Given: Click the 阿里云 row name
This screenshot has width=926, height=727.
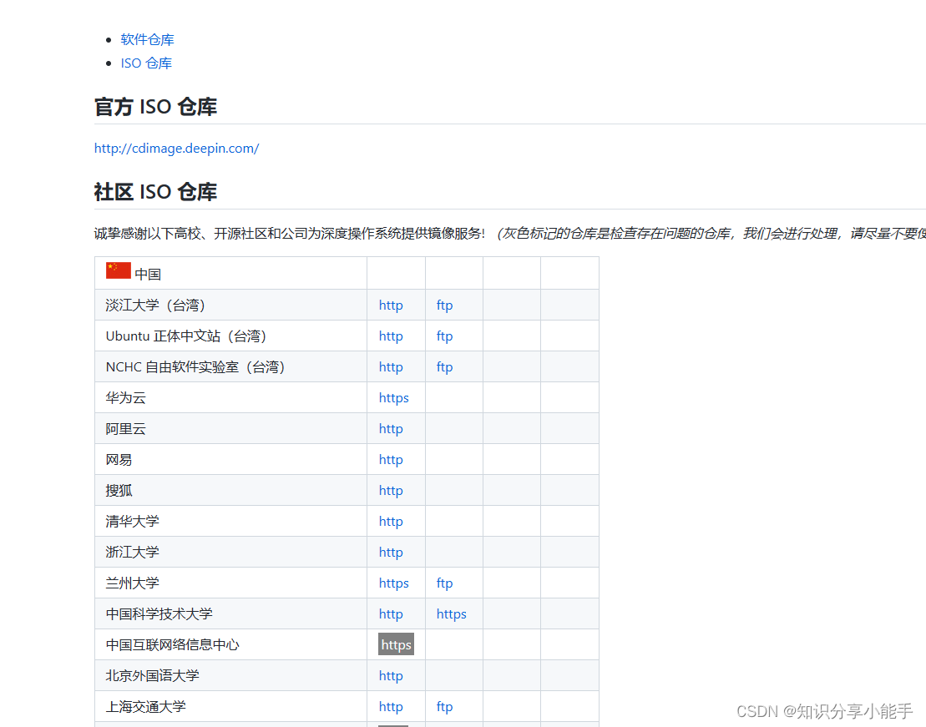Looking at the screenshot, I should [x=126, y=429].
